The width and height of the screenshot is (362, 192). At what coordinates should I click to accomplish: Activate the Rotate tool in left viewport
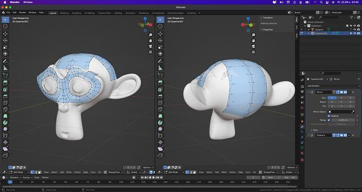coord(5,41)
